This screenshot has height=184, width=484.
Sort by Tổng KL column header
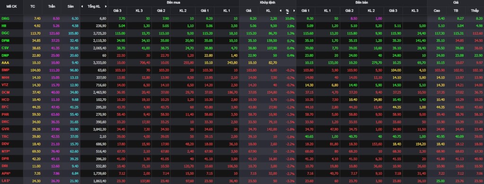point(94,6)
